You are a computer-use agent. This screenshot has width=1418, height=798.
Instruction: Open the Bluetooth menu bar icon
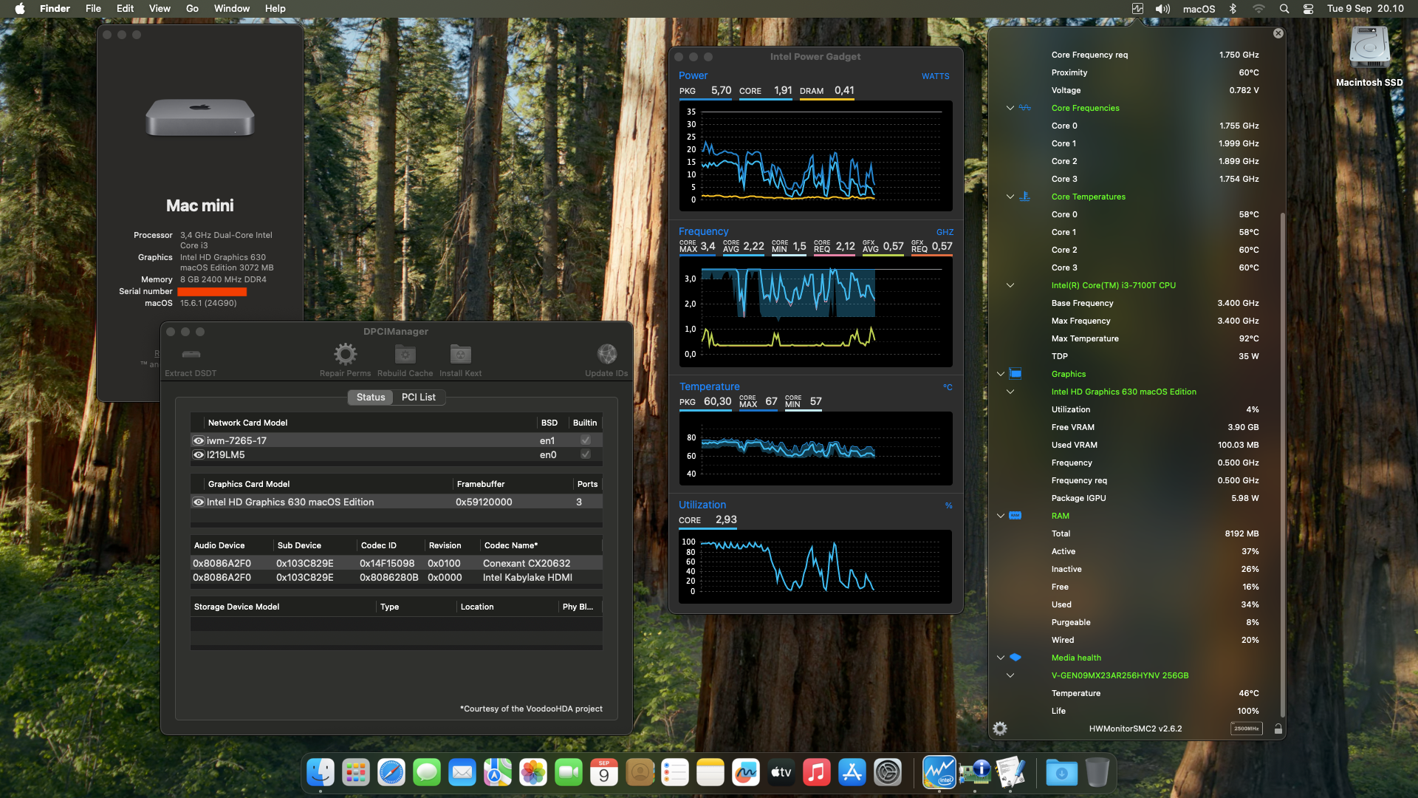click(1233, 9)
